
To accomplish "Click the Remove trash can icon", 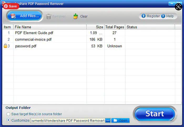I will [x=48, y=16].
